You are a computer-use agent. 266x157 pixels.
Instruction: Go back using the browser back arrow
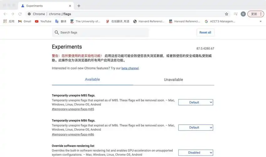pos(5,14)
